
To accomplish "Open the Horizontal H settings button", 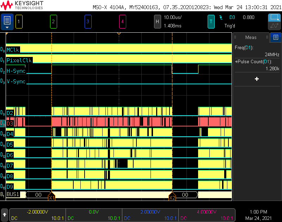I will pos(157,22).
